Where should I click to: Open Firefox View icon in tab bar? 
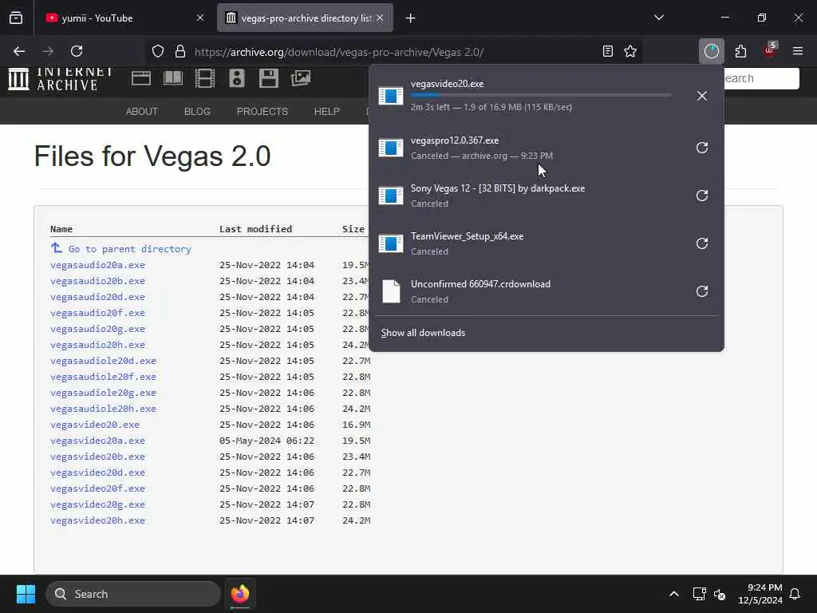click(x=16, y=18)
